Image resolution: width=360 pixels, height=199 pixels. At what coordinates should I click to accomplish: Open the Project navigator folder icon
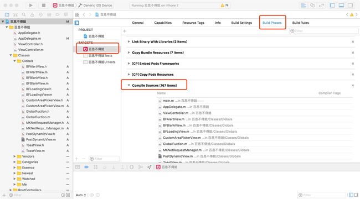[7, 15]
